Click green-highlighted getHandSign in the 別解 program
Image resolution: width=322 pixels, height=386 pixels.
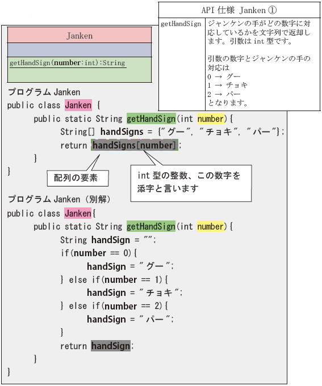(x=151, y=226)
